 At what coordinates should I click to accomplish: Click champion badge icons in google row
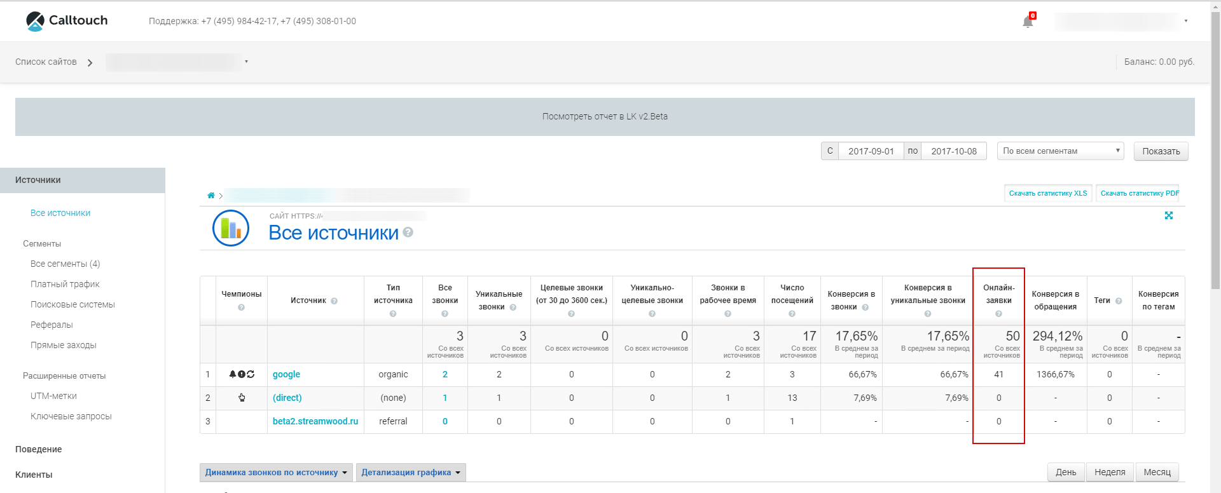click(x=242, y=374)
